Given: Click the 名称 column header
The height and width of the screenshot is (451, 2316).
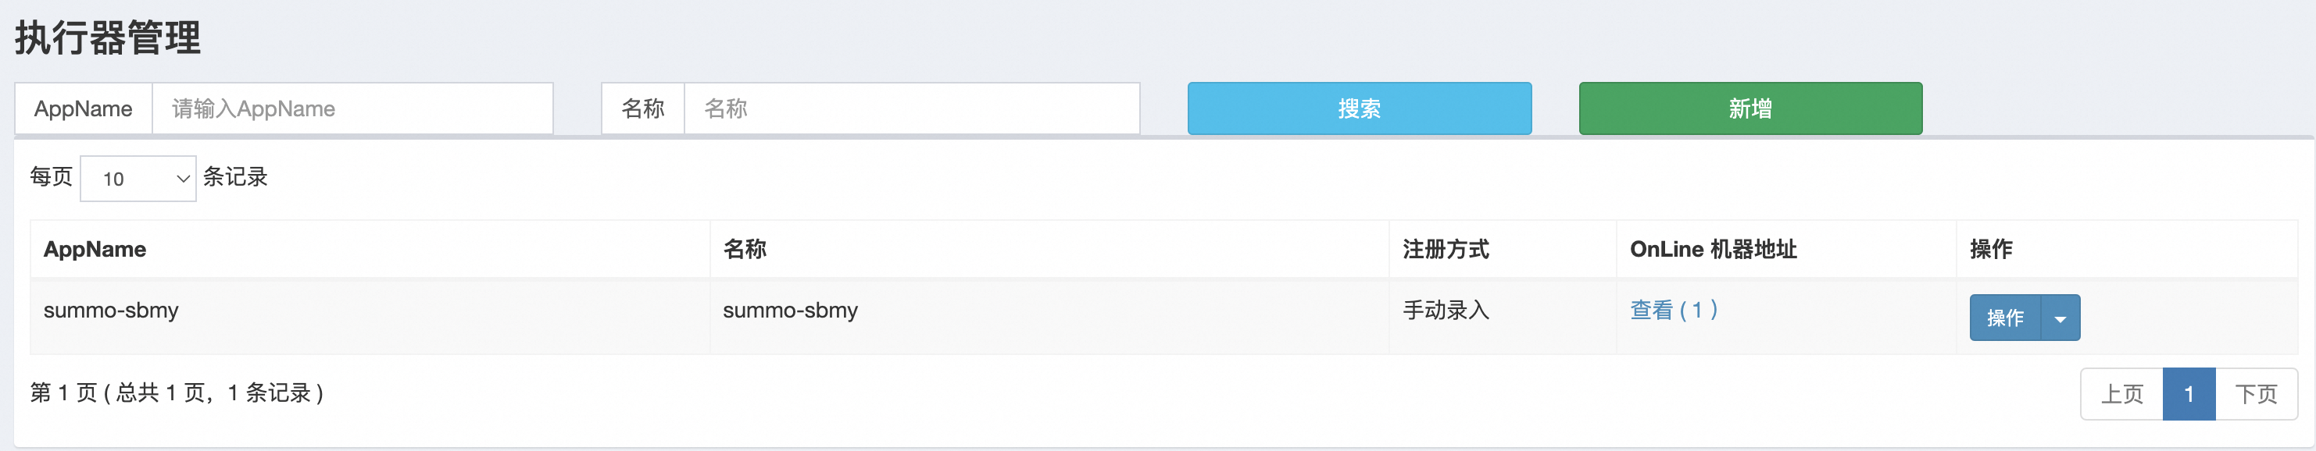Looking at the screenshot, I should [x=745, y=249].
